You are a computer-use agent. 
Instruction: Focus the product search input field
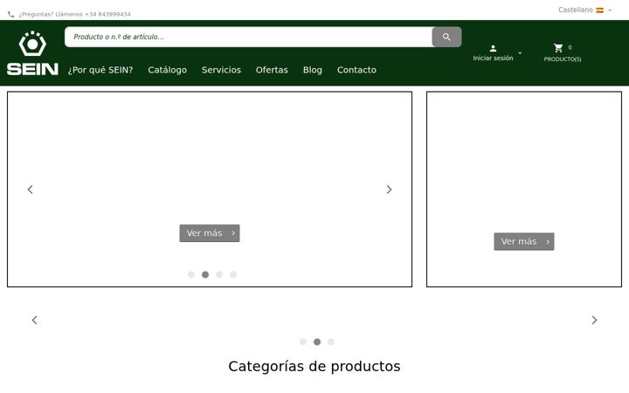point(248,37)
